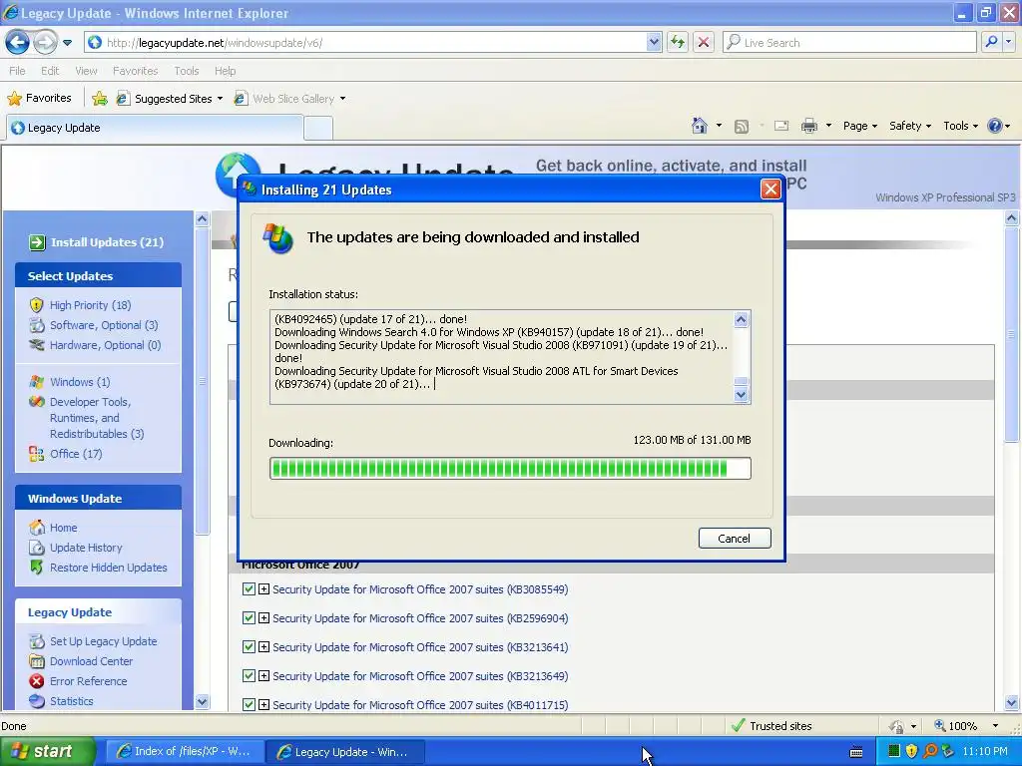This screenshot has height=766, width=1022.
Task: Click the Statistics sidebar icon
Action: pyautogui.click(x=37, y=701)
